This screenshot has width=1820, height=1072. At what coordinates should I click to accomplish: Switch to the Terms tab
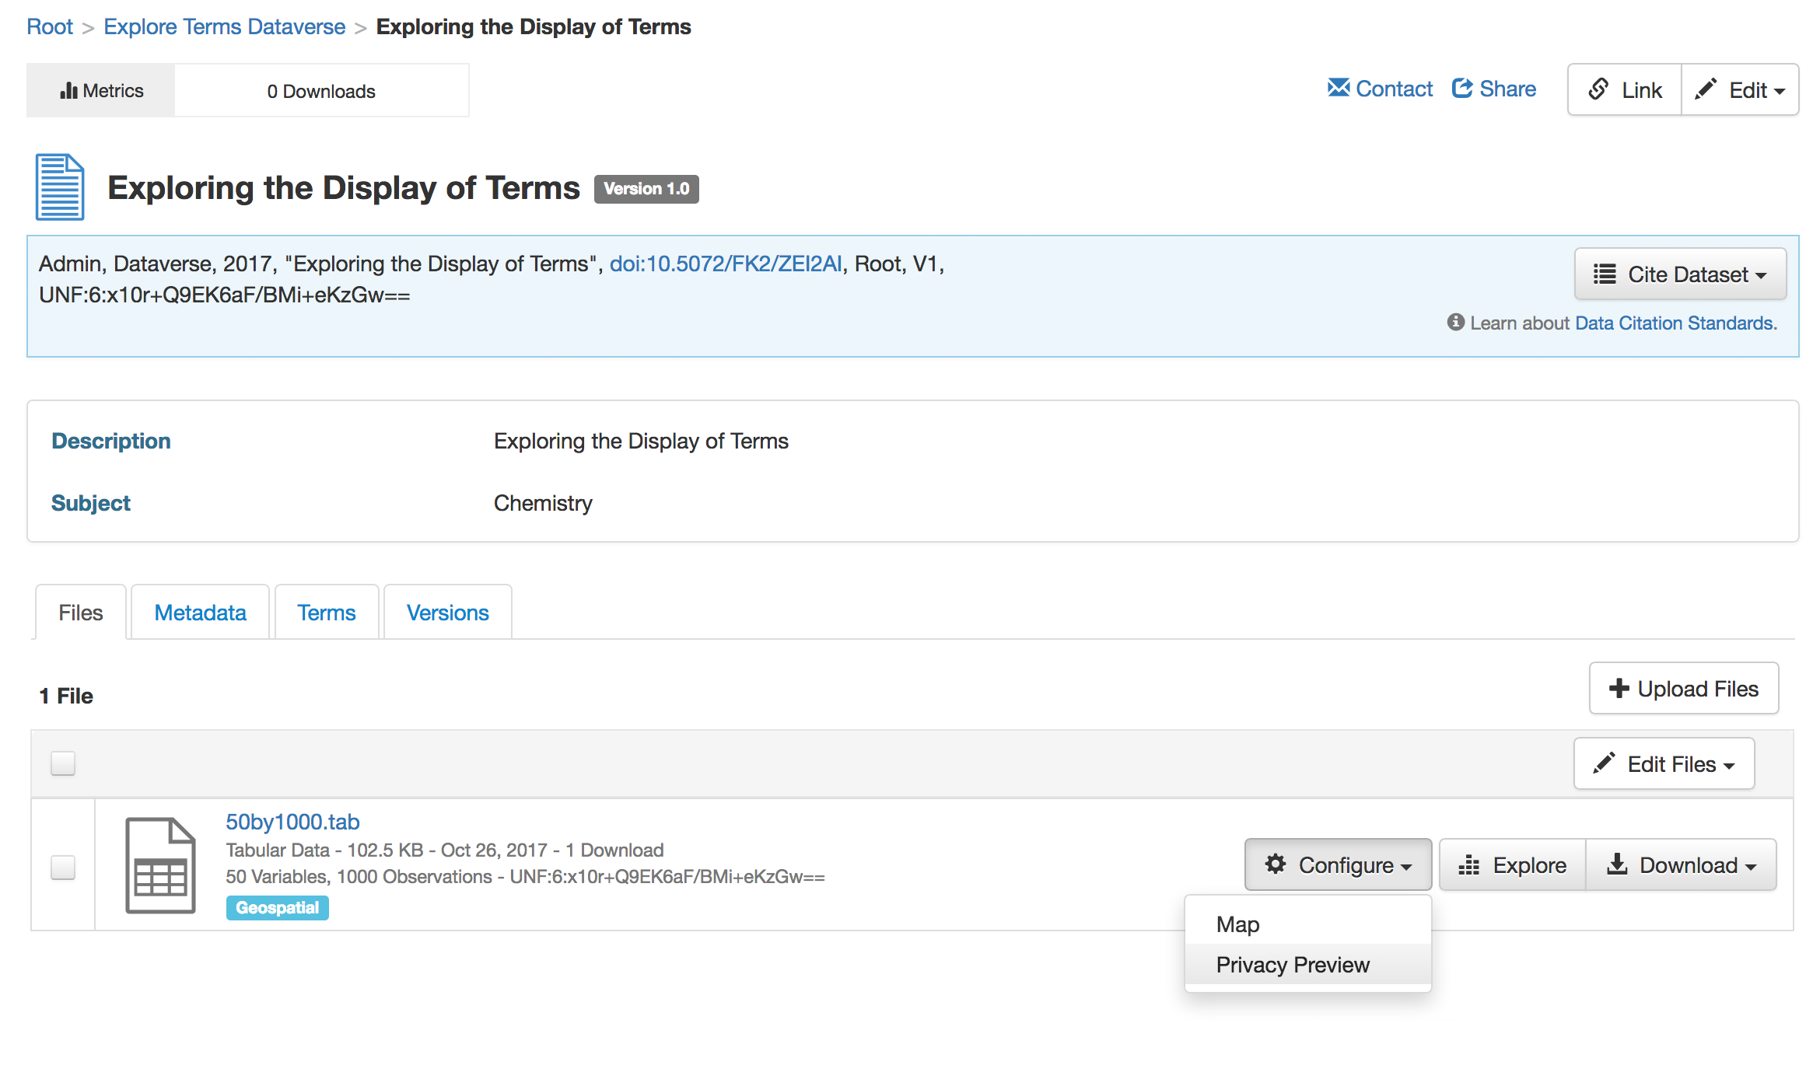click(x=327, y=612)
